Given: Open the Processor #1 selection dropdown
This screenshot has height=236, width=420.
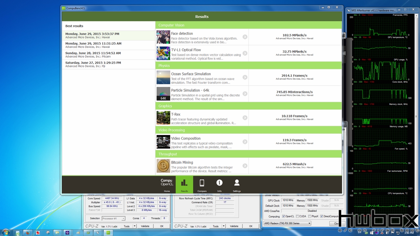Looking at the screenshot, I should [x=113, y=218].
